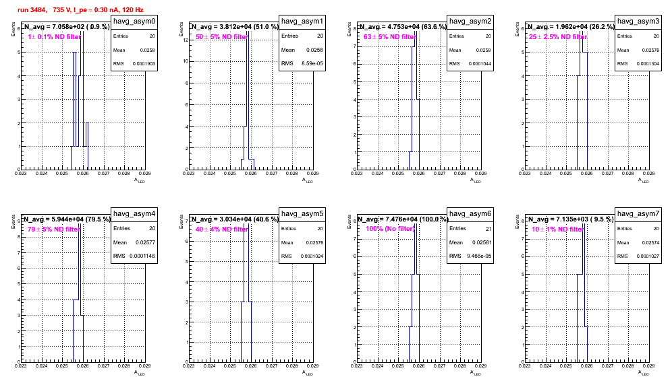Click the N_avg = 5.944e+04 plot title

point(66,219)
